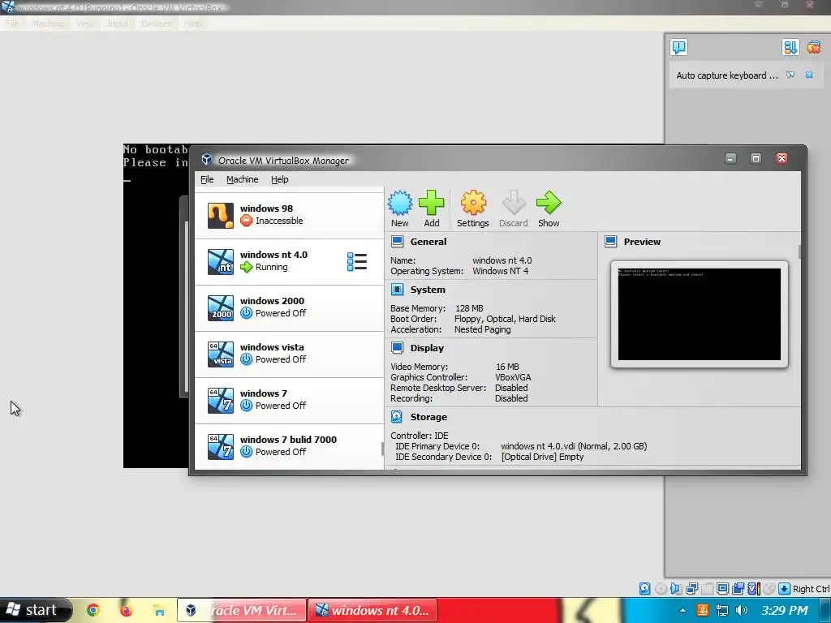Click the display status bar icon
Screen dimensions: 831x623
722,589
